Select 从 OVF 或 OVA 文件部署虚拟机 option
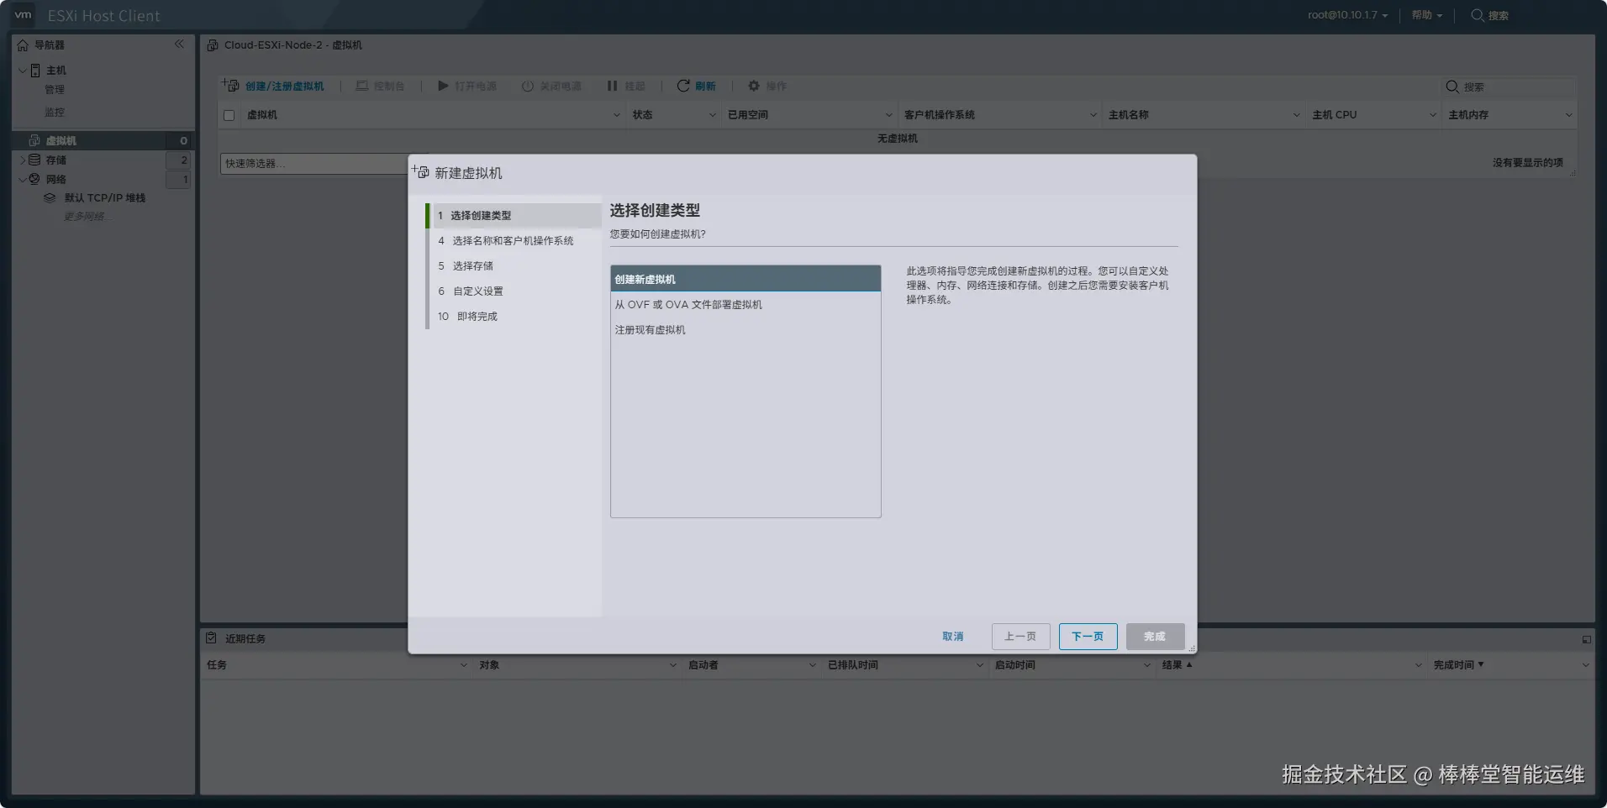Image resolution: width=1607 pixels, height=808 pixels. [x=746, y=305]
